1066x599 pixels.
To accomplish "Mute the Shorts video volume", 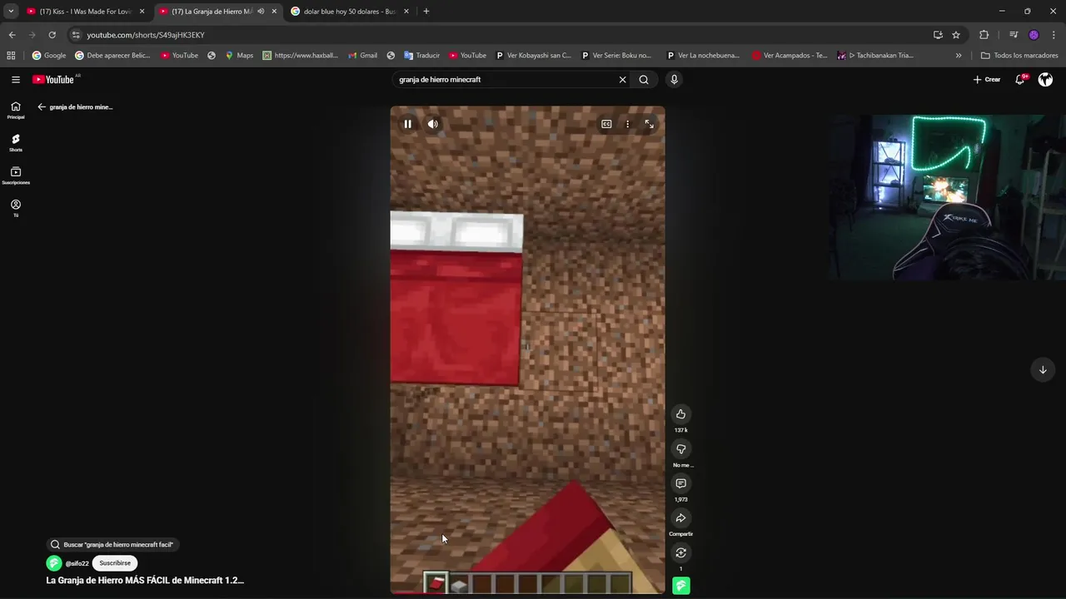I will tap(433, 124).
